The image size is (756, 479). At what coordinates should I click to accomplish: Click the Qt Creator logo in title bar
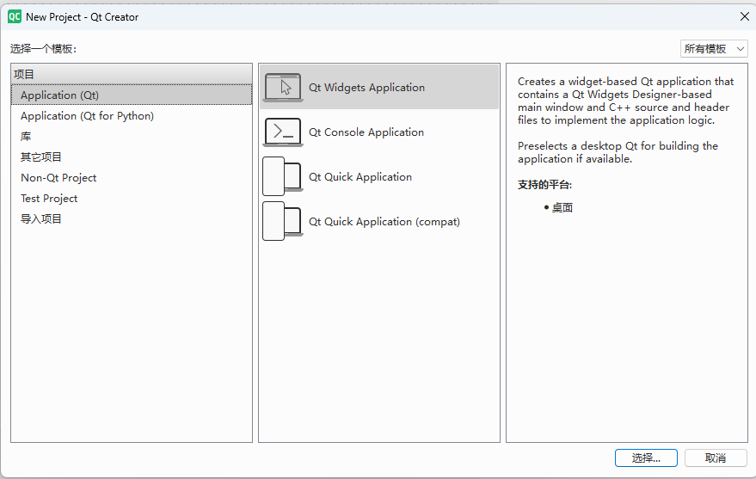[15, 17]
